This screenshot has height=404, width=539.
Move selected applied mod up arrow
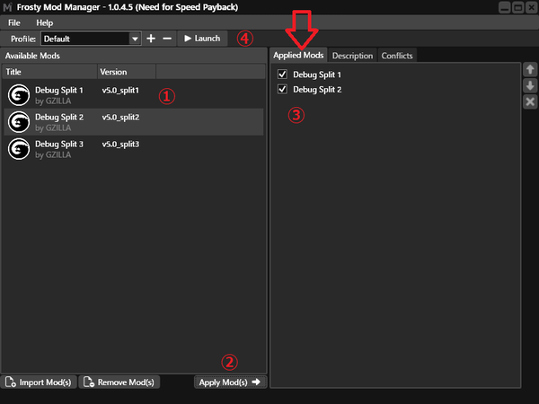point(530,70)
